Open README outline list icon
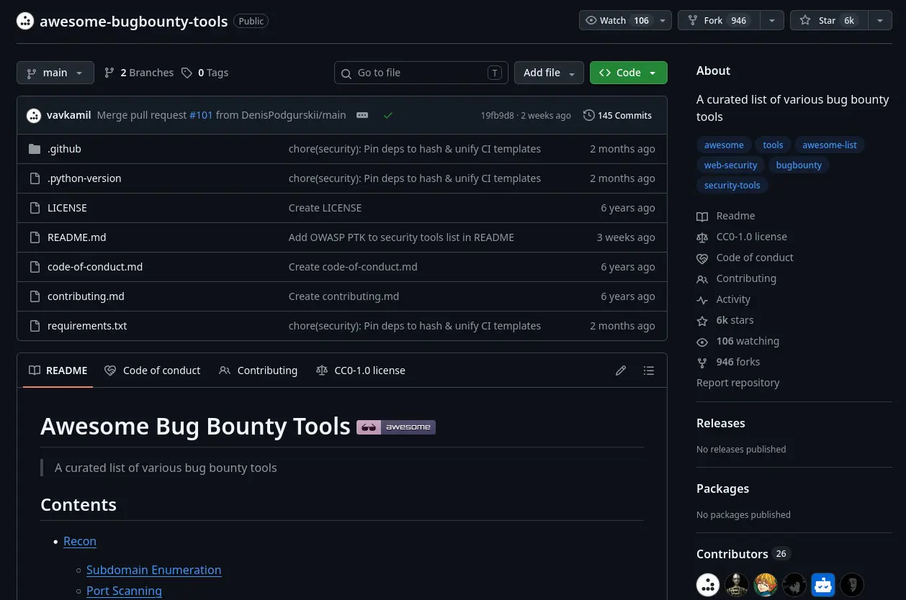This screenshot has width=906, height=600. tap(649, 371)
